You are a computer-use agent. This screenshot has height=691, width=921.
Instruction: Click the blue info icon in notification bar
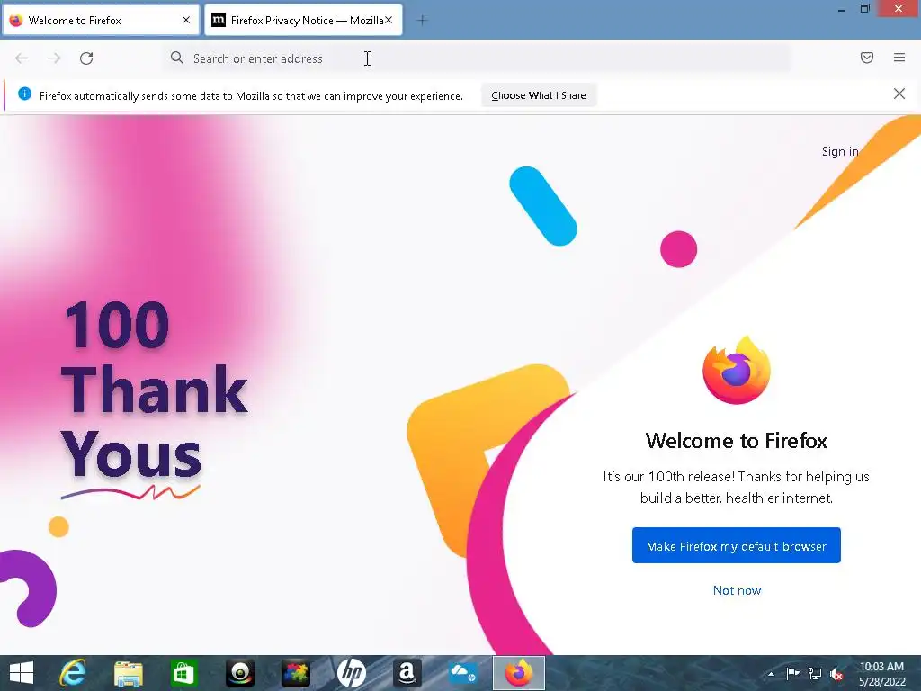(24, 94)
